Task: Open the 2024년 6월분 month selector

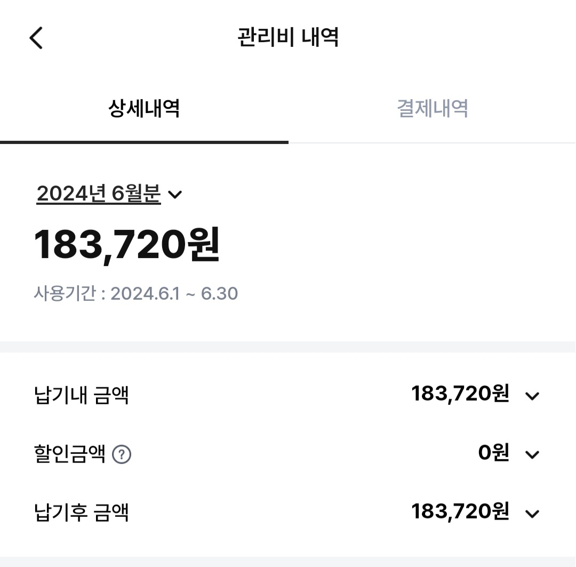Action: coord(99,194)
